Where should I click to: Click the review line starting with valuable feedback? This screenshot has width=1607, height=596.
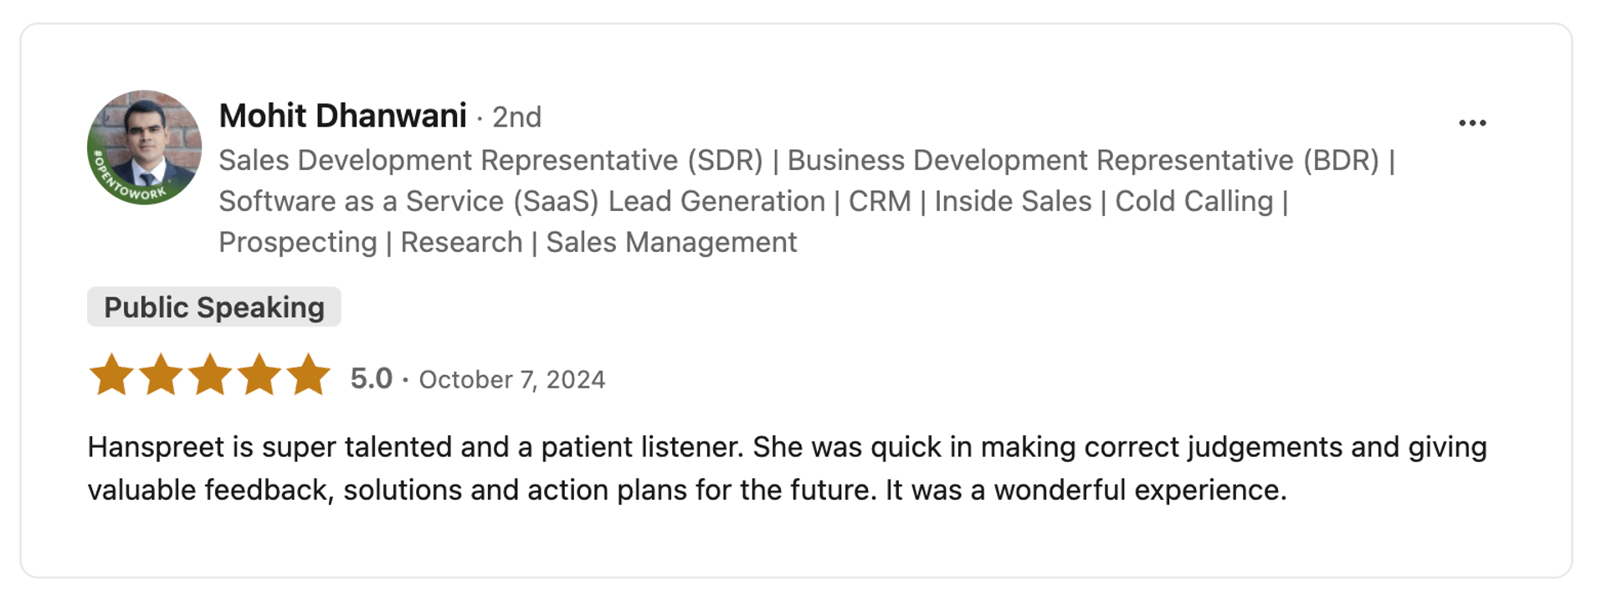686,490
